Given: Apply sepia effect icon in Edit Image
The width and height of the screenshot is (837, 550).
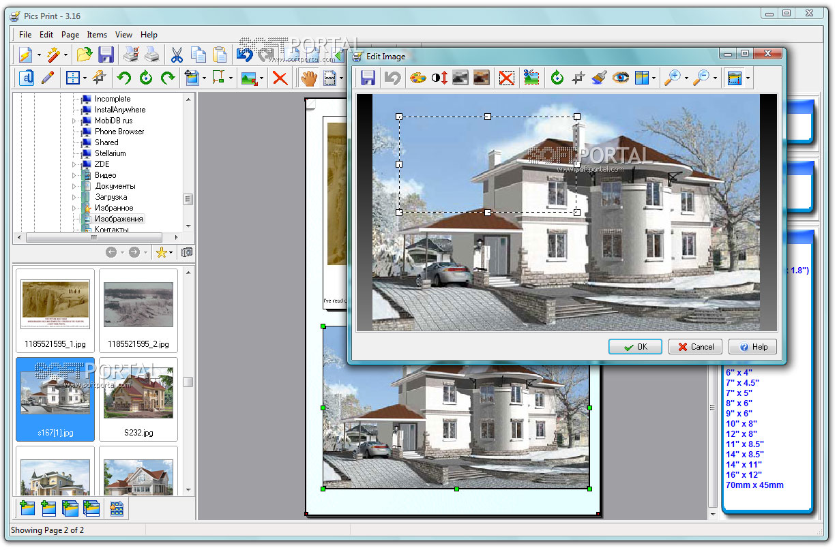Looking at the screenshot, I should point(482,78).
